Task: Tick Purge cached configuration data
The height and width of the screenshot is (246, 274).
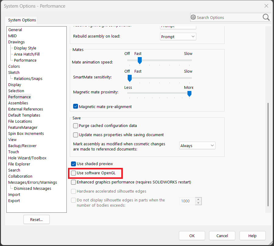Action: pos(76,125)
